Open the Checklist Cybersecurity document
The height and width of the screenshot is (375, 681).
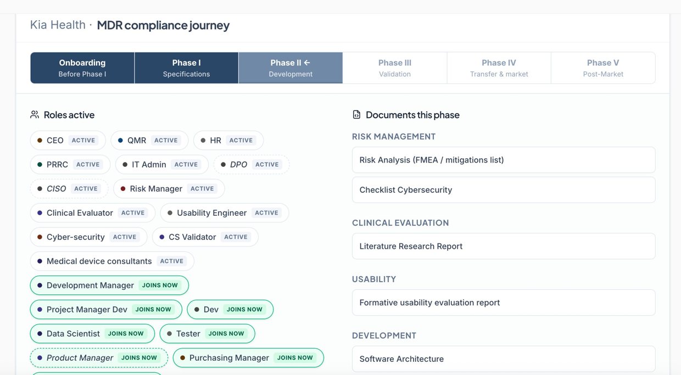(x=504, y=189)
